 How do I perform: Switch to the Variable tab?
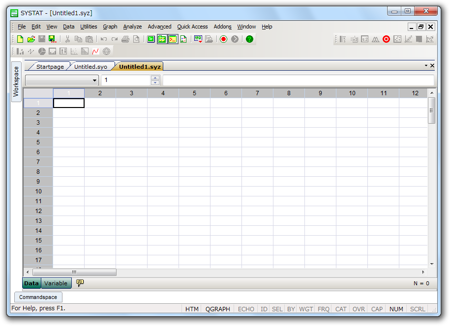(56, 283)
